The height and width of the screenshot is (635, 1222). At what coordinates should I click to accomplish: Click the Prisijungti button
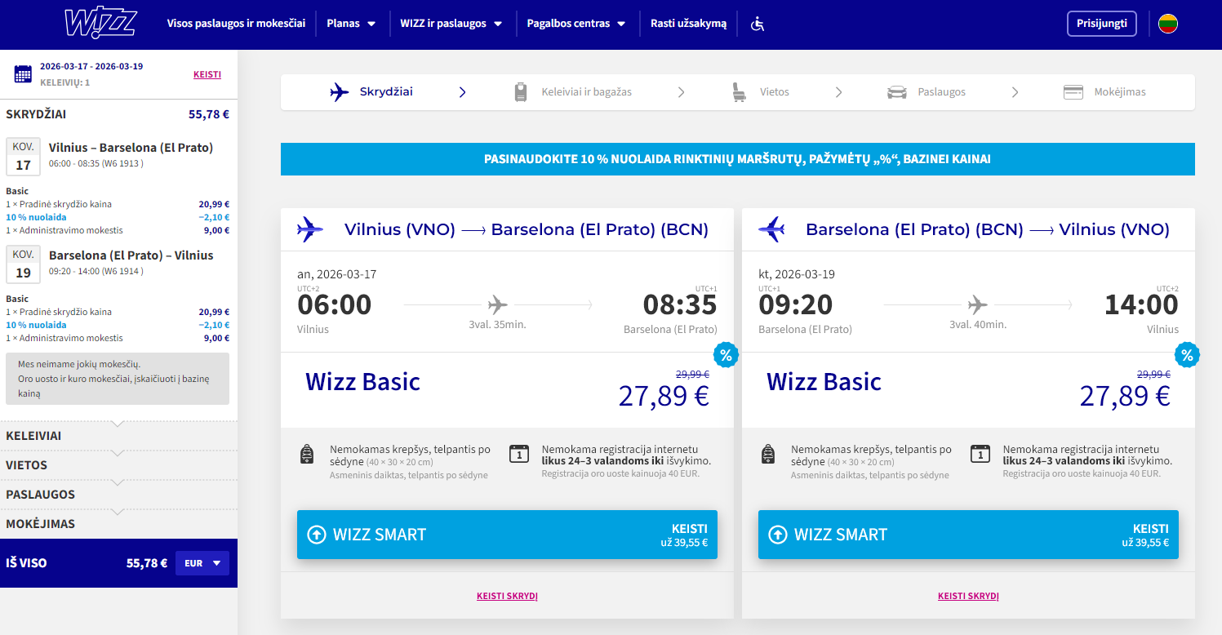tap(1101, 23)
